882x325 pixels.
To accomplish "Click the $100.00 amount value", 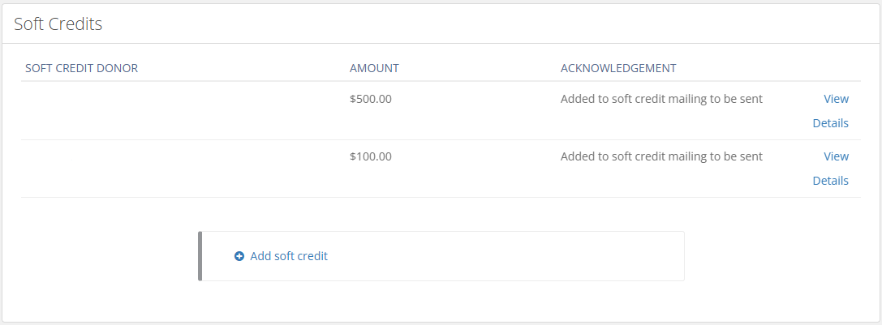I will click(x=371, y=156).
